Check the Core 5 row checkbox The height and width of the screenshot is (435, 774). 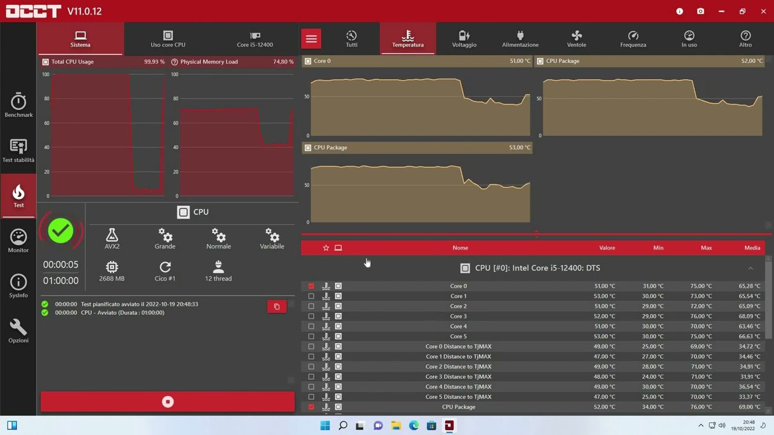point(311,337)
